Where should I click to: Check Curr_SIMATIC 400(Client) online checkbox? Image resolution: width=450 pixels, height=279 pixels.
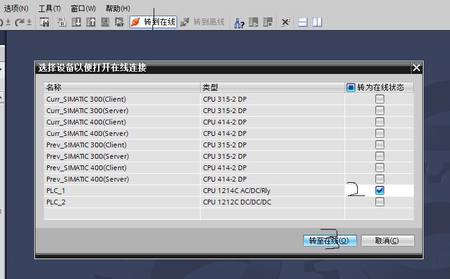(380, 122)
